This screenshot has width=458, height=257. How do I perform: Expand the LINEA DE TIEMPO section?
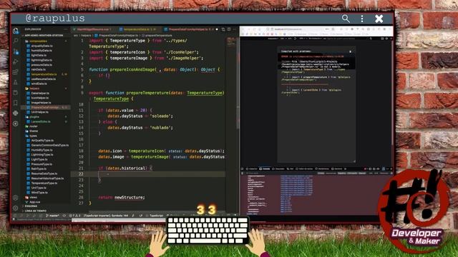click(36, 211)
